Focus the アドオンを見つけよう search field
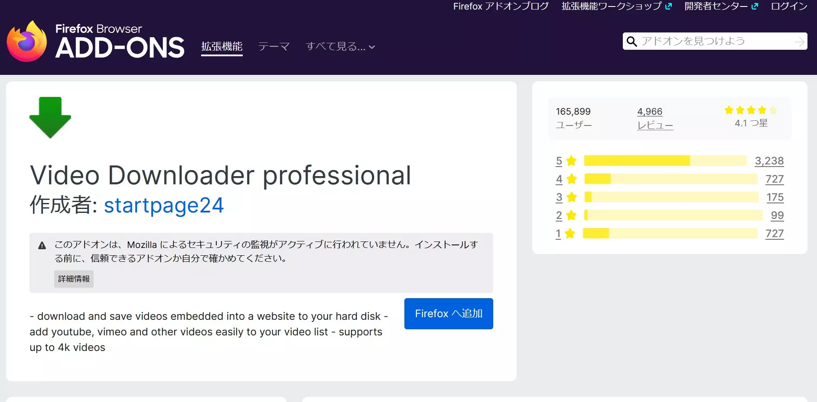 (x=715, y=41)
